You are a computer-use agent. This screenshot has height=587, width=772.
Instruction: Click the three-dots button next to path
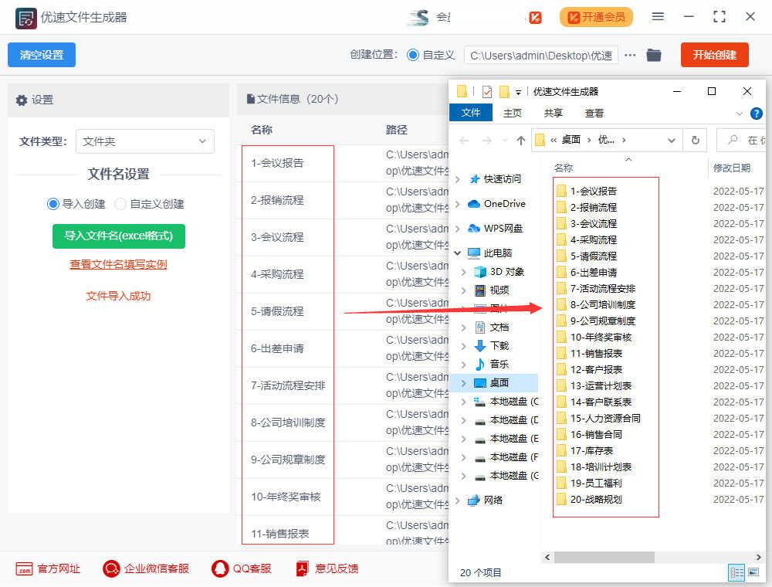point(630,55)
